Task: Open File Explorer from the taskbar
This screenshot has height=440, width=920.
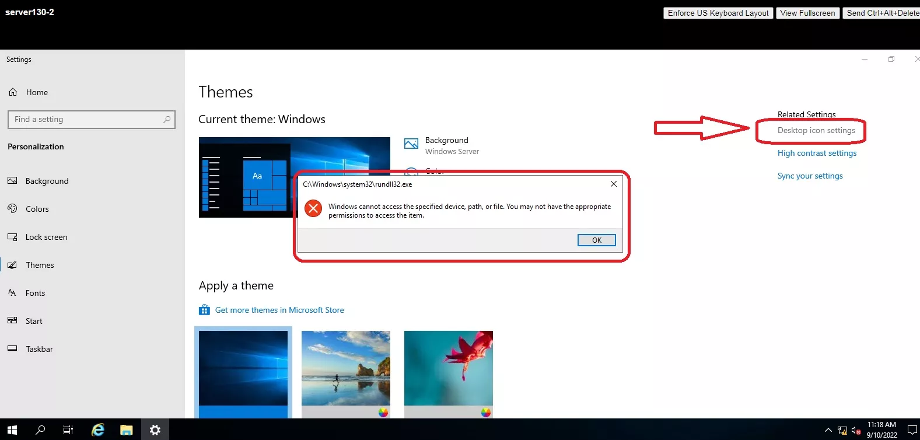Action: (127, 430)
